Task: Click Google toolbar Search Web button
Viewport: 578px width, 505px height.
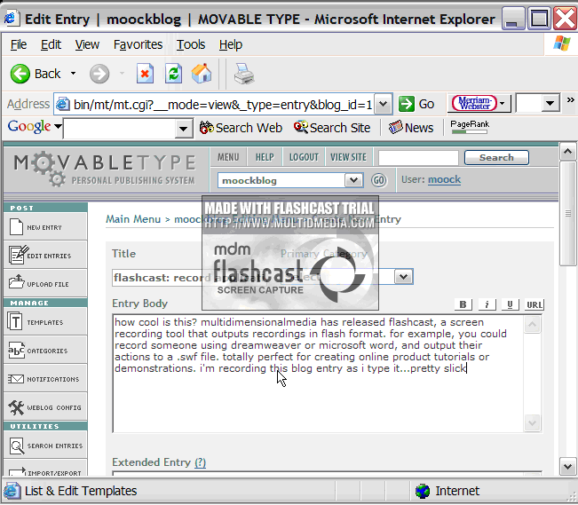Action: (x=241, y=128)
